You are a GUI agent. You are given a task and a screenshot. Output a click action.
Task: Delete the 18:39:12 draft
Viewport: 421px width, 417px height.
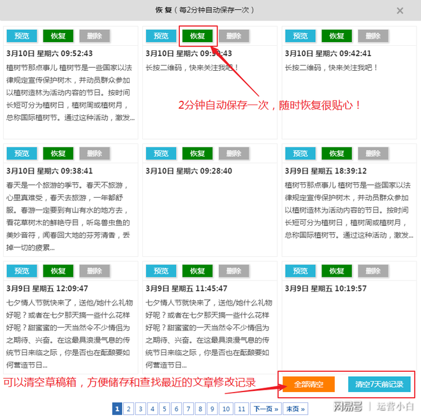pyautogui.click(x=373, y=154)
